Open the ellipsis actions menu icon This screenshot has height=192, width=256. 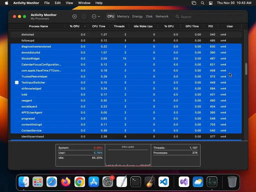tap(94, 16)
